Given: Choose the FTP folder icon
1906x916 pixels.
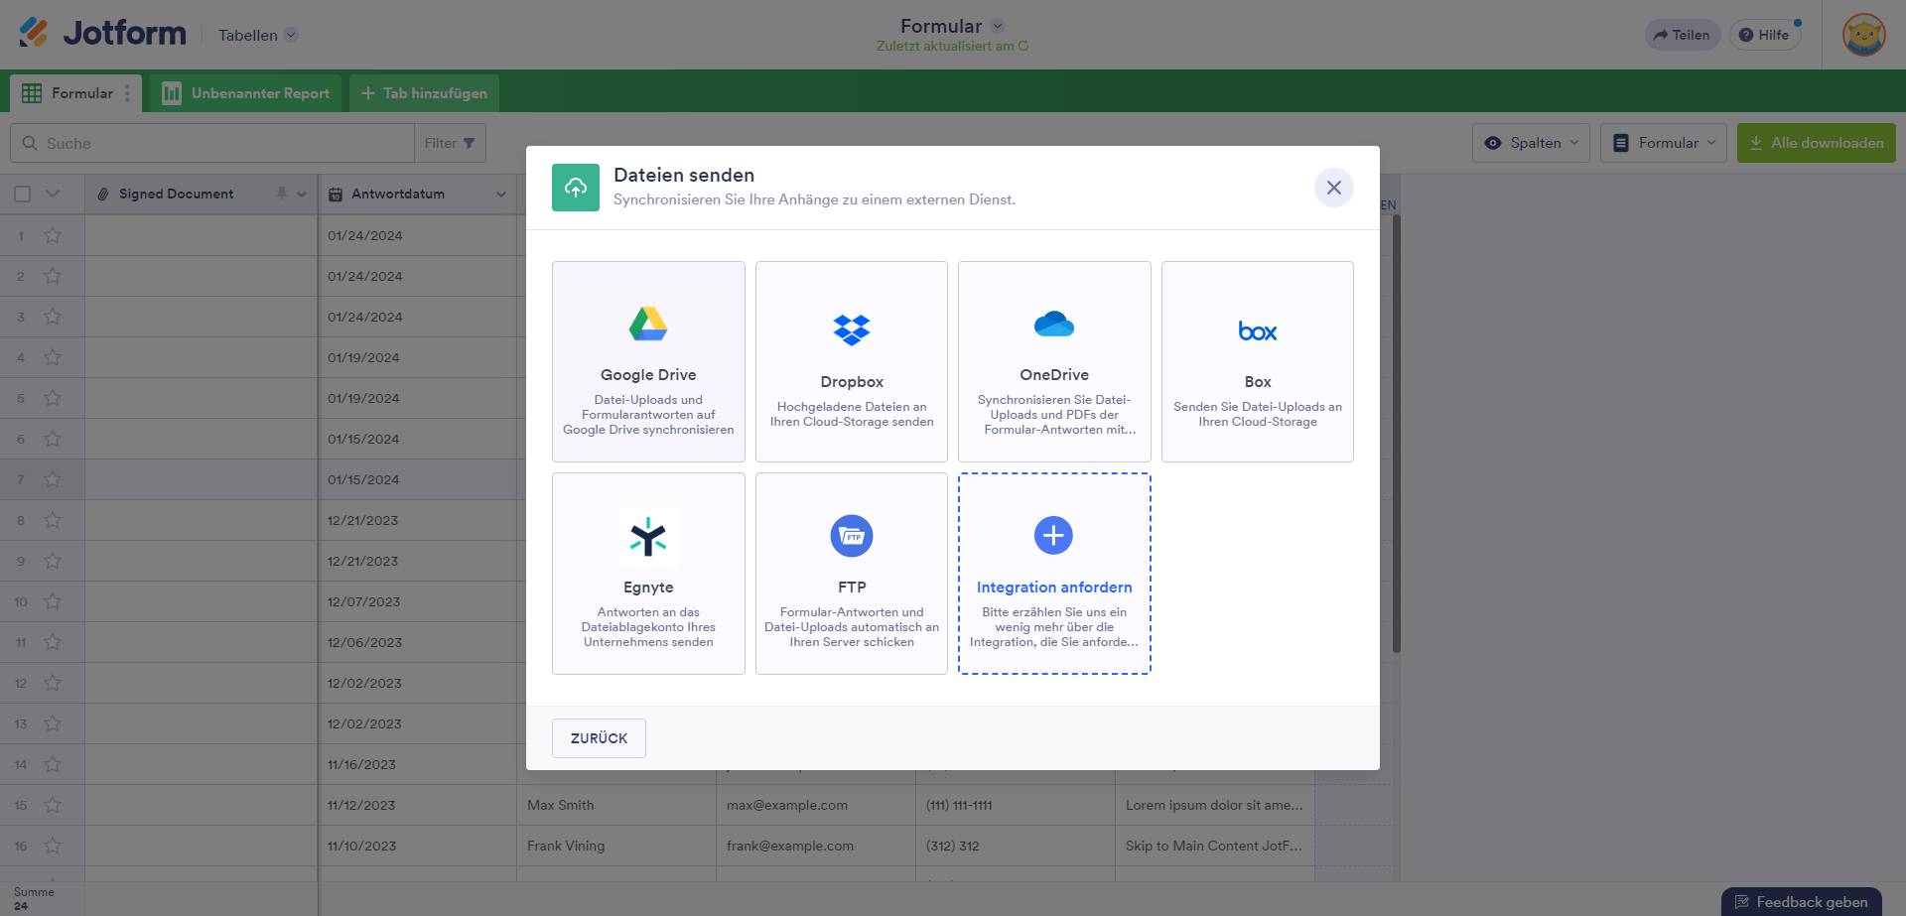Looking at the screenshot, I should click(x=852, y=537).
